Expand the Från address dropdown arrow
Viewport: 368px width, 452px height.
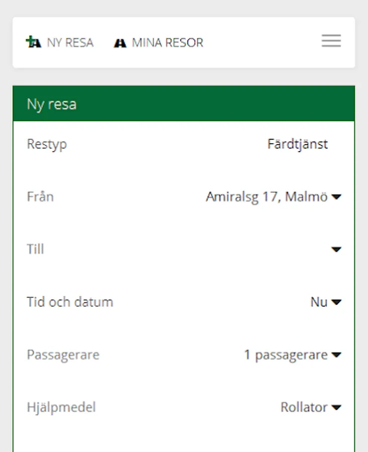coord(336,197)
